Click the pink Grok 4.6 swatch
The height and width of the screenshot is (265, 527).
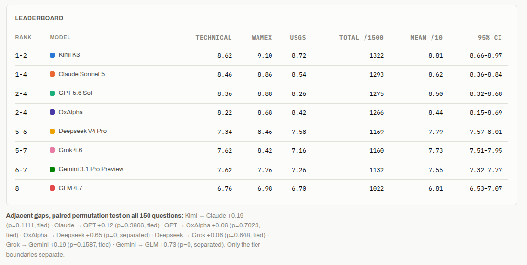(52, 150)
